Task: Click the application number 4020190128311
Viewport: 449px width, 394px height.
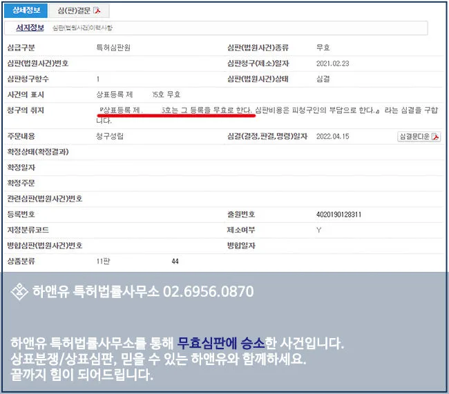Action: 338,215
